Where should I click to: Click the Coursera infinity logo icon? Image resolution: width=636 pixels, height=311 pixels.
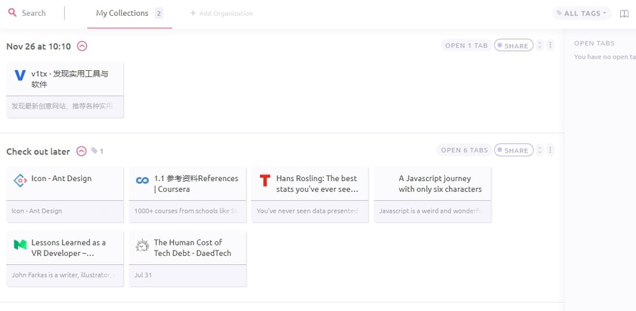(x=142, y=180)
